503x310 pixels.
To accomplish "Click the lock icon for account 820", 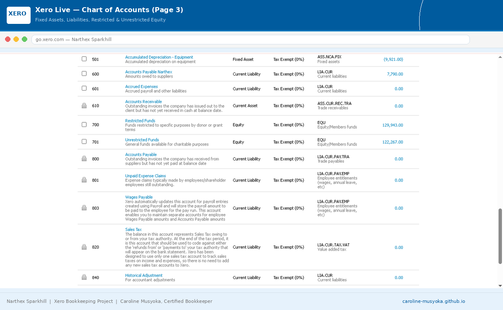I will (x=84, y=247).
